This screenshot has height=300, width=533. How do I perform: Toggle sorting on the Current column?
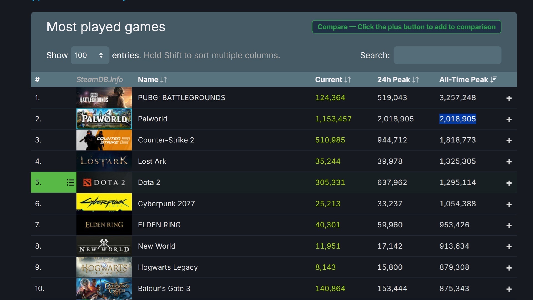[x=333, y=79]
